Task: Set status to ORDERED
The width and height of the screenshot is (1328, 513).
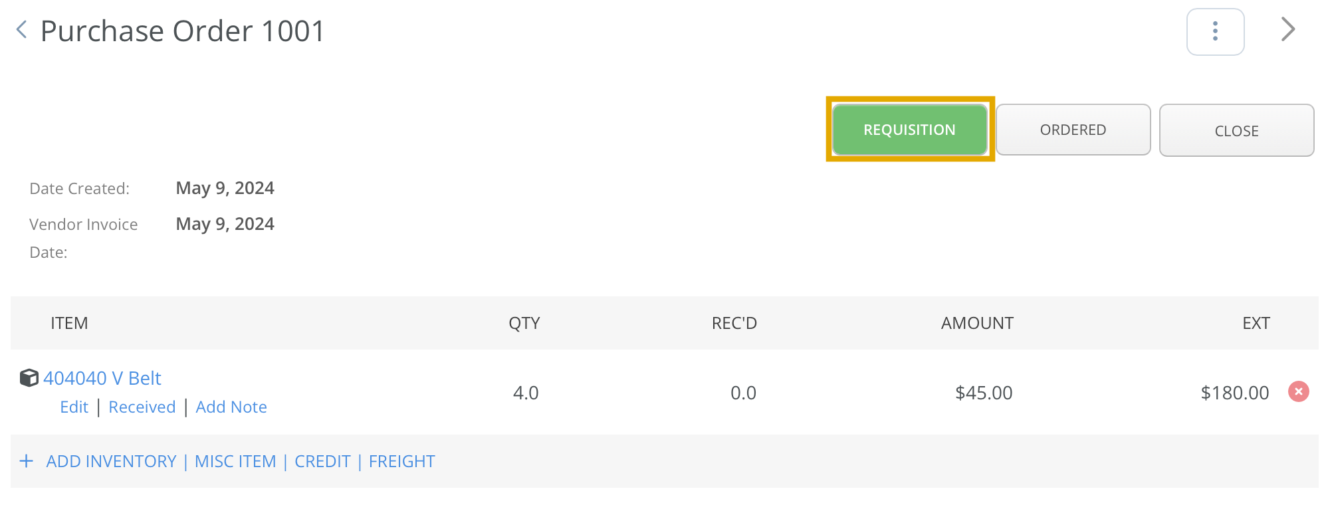Action: coord(1073,130)
